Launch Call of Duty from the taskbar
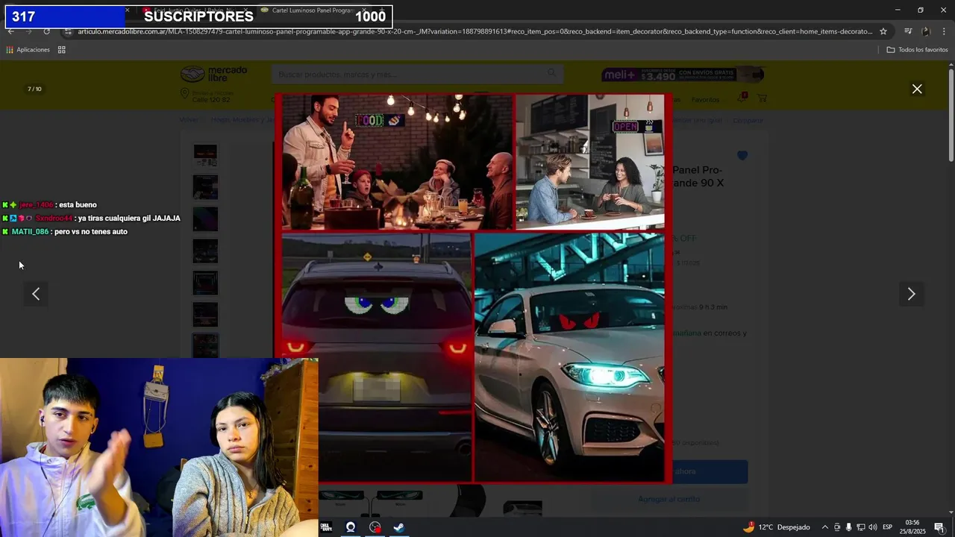 326,527
